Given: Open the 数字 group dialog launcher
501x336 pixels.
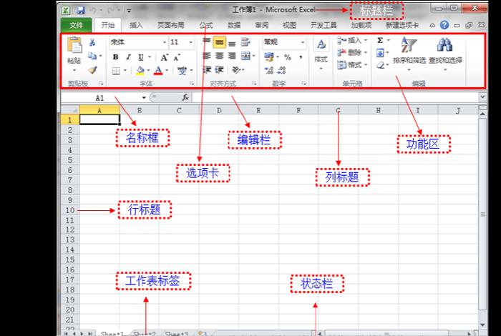Looking at the screenshot, I should click(x=303, y=83).
